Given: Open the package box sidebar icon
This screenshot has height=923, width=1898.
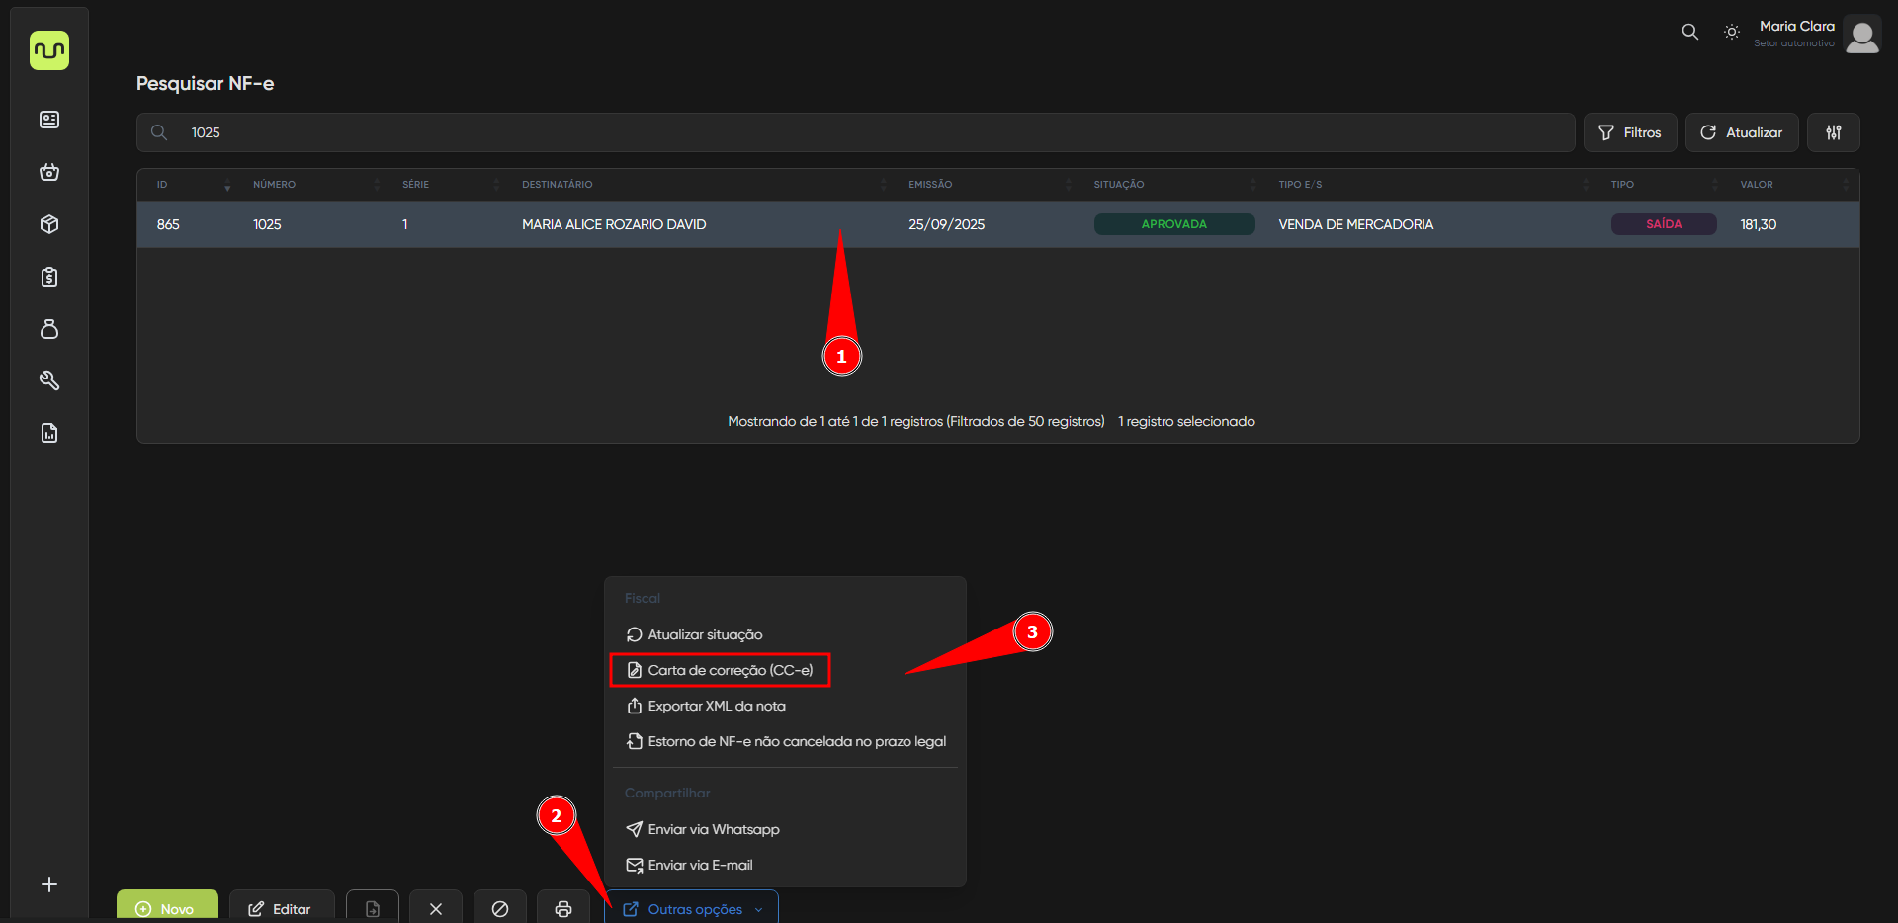Looking at the screenshot, I should [x=49, y=224].
